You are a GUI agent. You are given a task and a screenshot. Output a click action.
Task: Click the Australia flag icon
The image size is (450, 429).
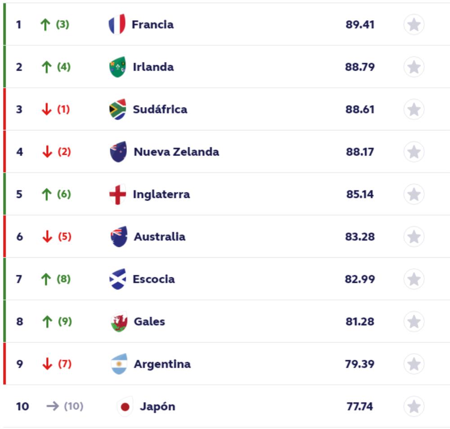pyautogui.click(x=119, y=237)
